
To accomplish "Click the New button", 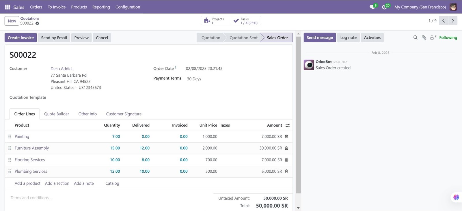I will 12,21.
